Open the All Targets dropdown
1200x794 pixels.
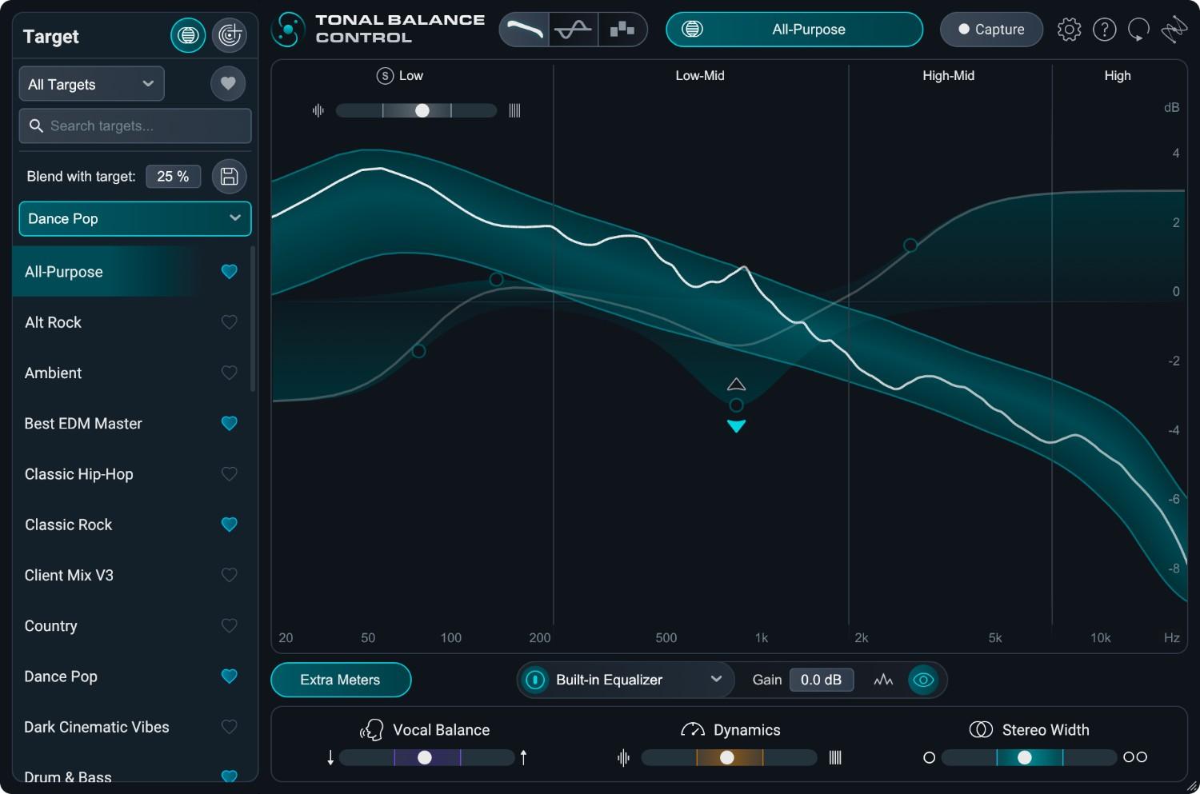point(90,83)
